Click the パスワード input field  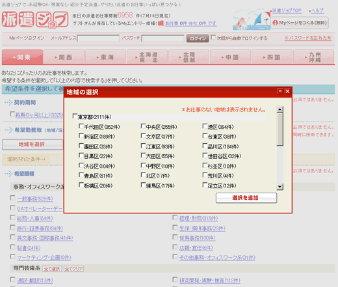pyautogui.click(x=162, y=38)
